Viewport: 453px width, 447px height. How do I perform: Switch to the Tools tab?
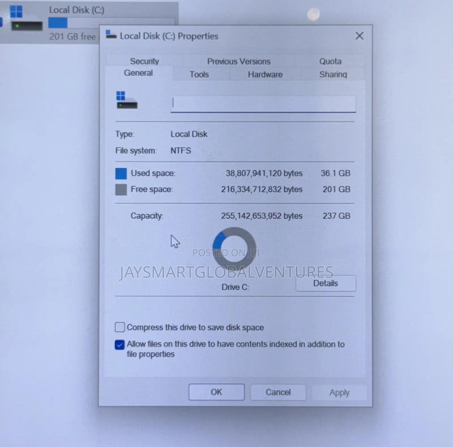coord(199,74)
